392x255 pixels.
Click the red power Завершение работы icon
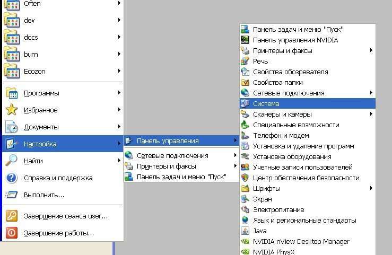[12, 233]
